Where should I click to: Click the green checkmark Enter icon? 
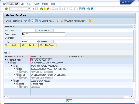(x=6, y=9)
